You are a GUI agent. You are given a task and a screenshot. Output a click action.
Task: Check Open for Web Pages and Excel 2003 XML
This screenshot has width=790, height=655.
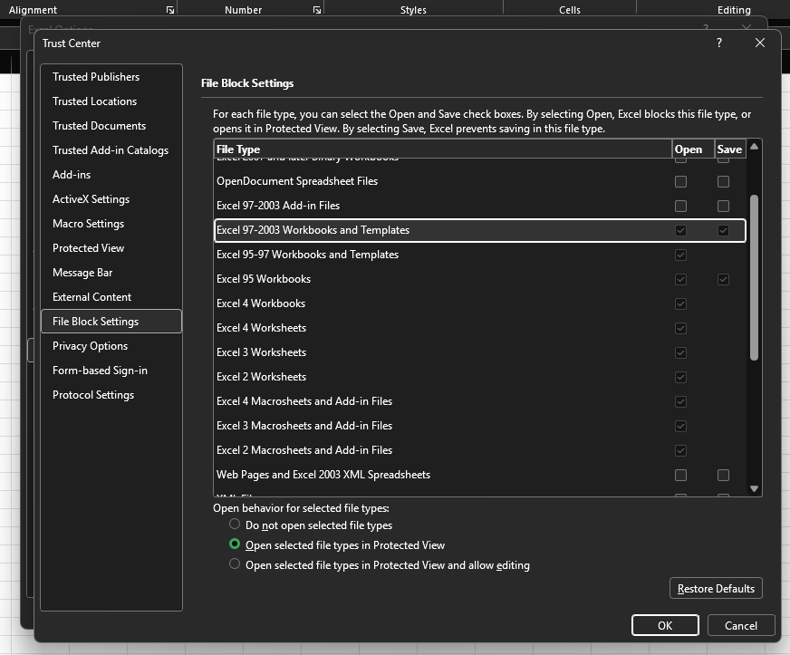680,475
